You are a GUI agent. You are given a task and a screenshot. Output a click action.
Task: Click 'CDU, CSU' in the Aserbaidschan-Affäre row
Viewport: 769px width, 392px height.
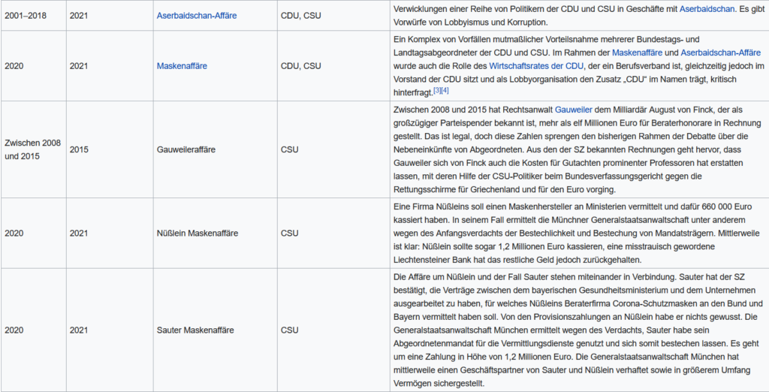[x=300, y=16]
